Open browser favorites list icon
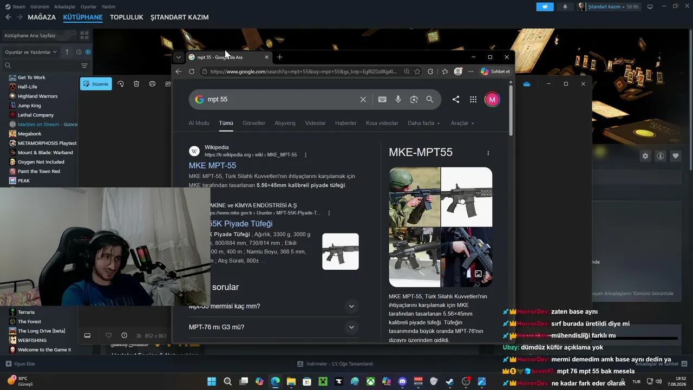Image resolution: width=693 pixels, height=390 pixels. 445,71
